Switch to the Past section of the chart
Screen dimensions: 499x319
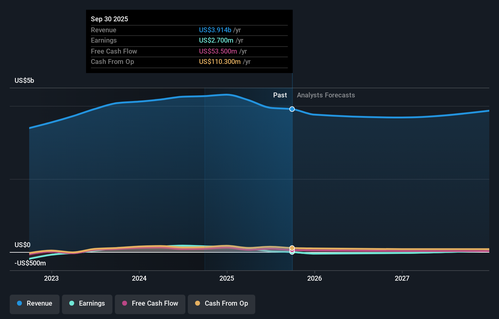[x=280, y=95]
